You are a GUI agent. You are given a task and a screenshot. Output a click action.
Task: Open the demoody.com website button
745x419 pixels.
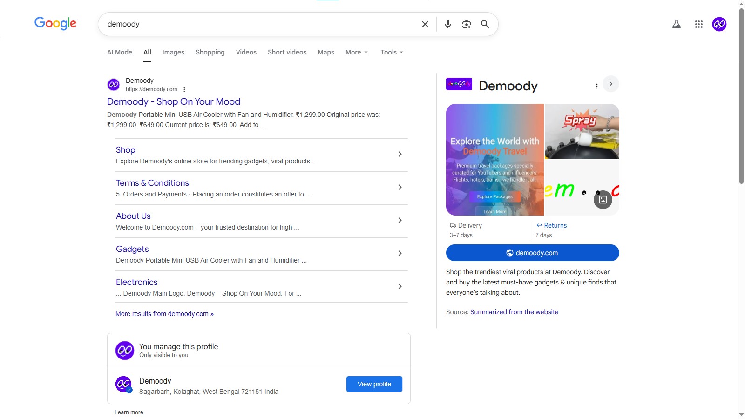pos(532,253)
